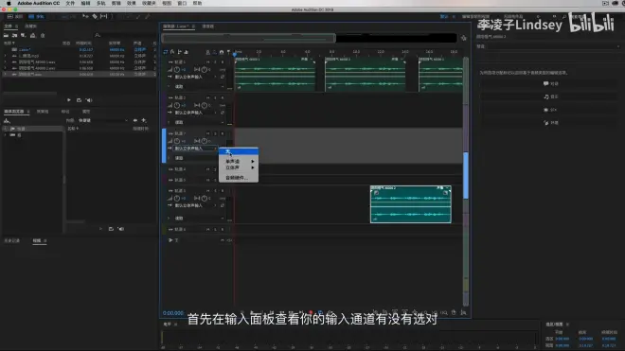Click the timeline vertical scrollbar thumb
The width and height of the screenshot is (625, 351).
coord(466,175)
